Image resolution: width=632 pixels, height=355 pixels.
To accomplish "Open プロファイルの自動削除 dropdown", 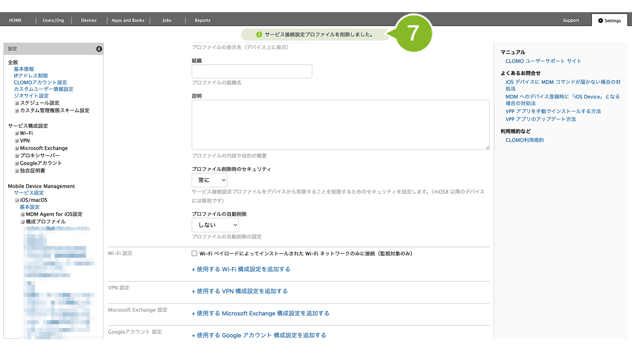I will tap(215, 225).
